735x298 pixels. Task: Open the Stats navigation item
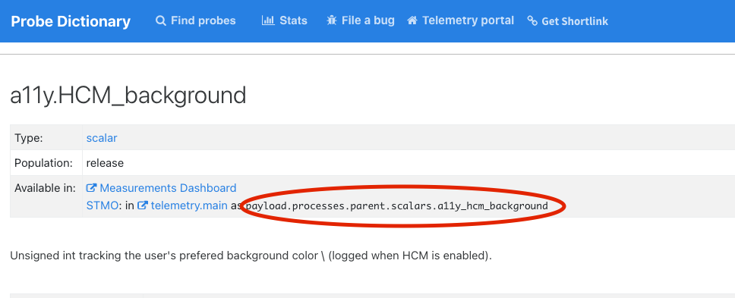285,20
